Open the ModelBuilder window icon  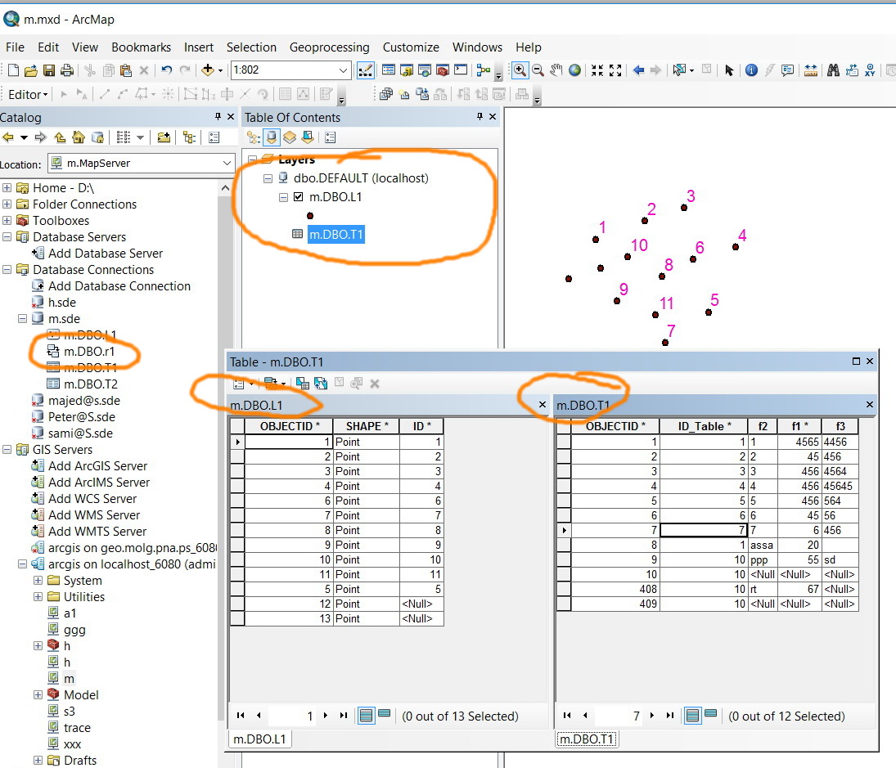(x=484, y=70)
